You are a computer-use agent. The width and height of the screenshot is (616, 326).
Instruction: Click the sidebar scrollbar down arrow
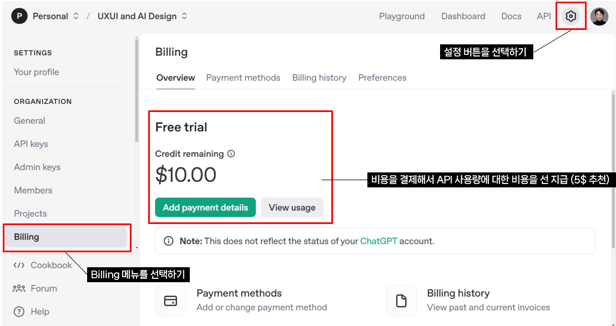tap(137, 247)
